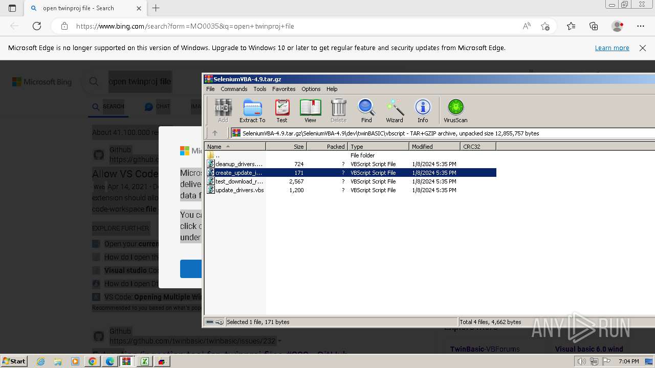Switch to the Bing SEARCH tab
Viewport: 655px width, 368px height.
[108, 106]
